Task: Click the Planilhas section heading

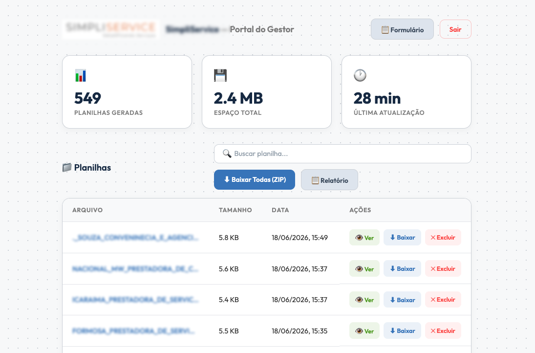Action: click(92, 168)
